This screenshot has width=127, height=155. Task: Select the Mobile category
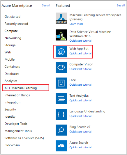(10, 59)
